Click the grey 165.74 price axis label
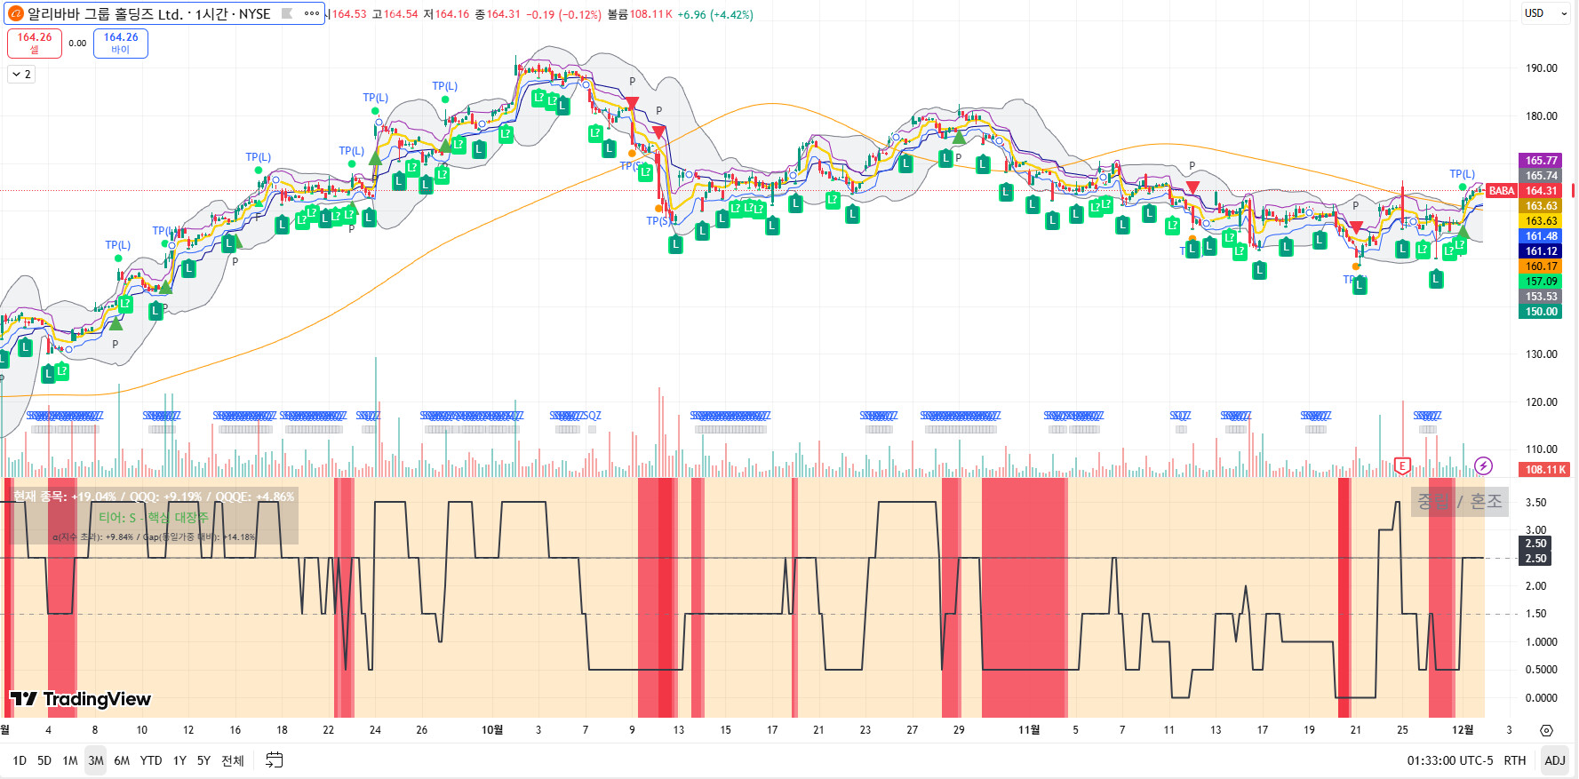 click(1541, 176)
